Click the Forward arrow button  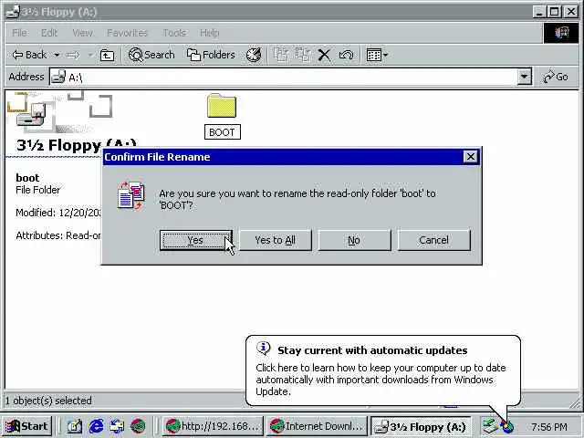[73, 55]
